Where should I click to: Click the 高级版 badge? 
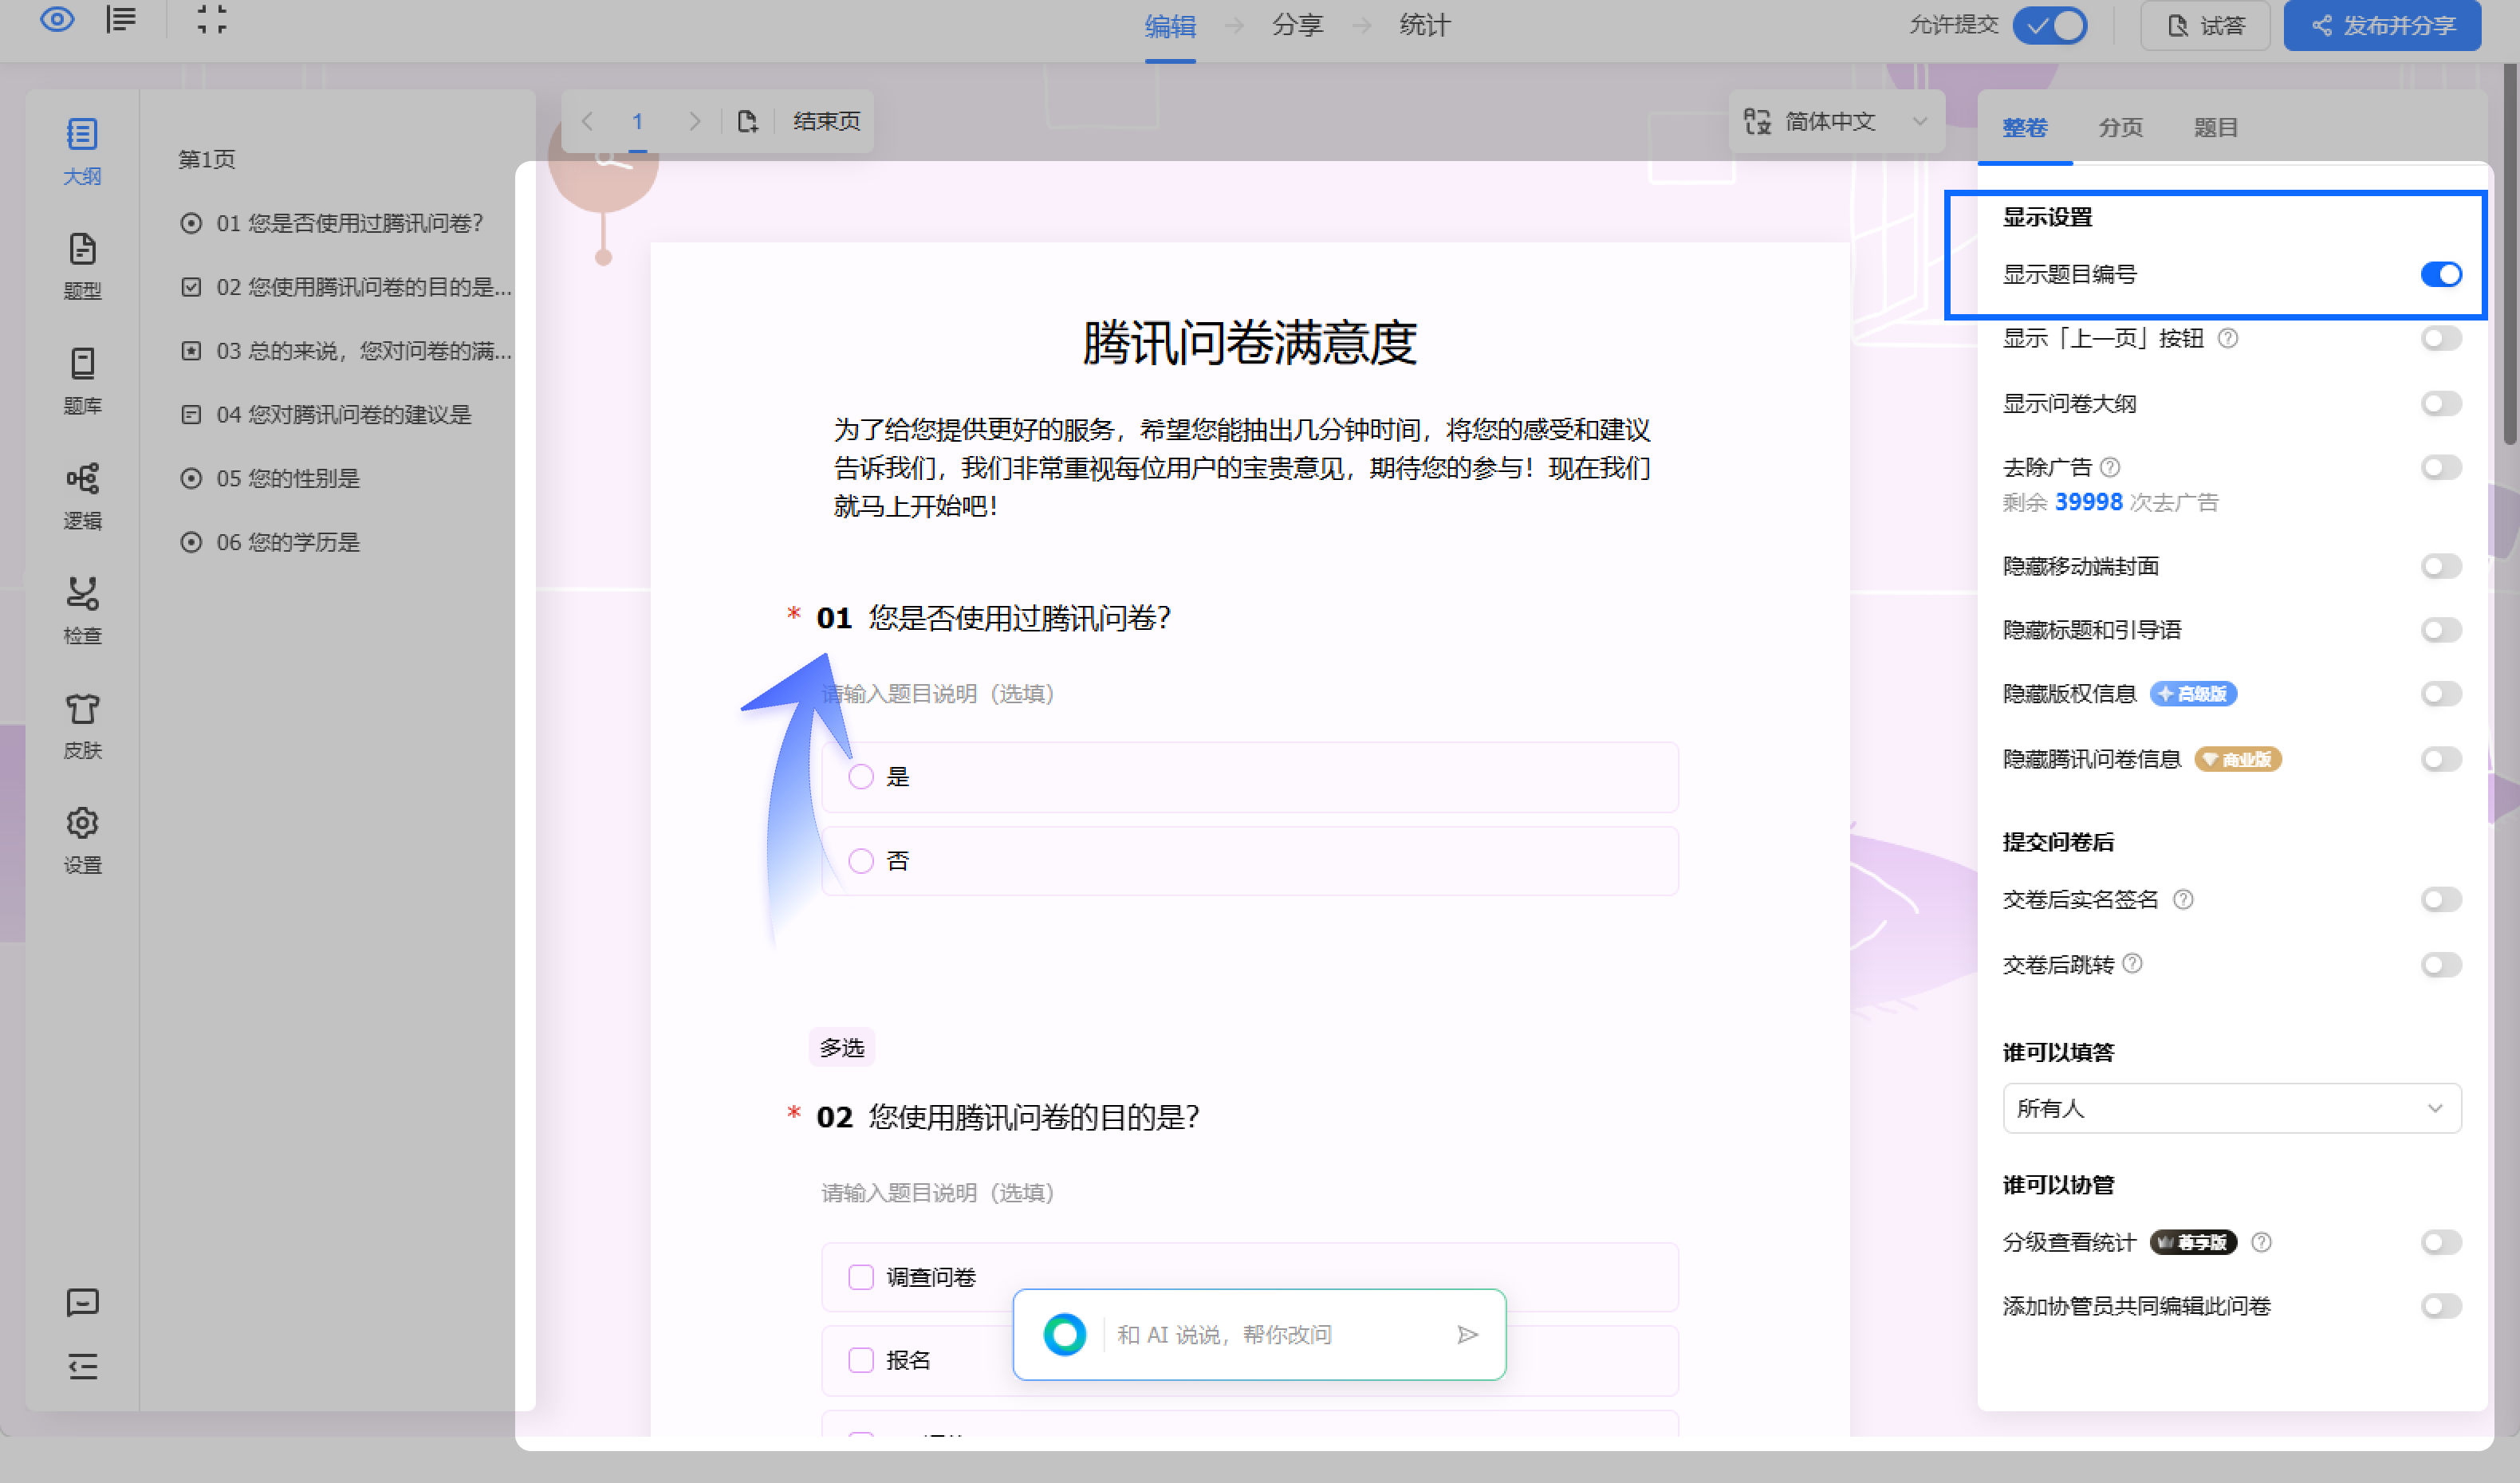[x=2193, y=693]
